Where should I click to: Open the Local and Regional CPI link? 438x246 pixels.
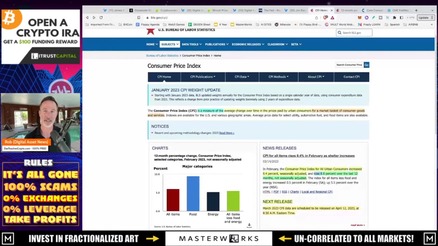pos(317,192)
